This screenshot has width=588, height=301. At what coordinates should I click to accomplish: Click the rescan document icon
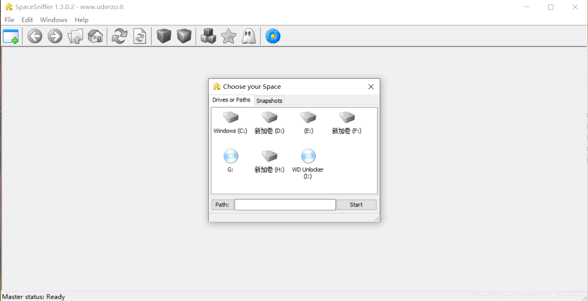point(140,36)
